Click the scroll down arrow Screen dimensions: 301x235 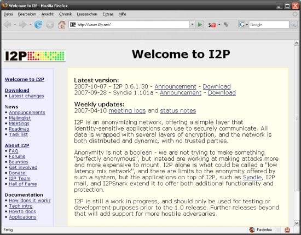click(x=297, y=223)
